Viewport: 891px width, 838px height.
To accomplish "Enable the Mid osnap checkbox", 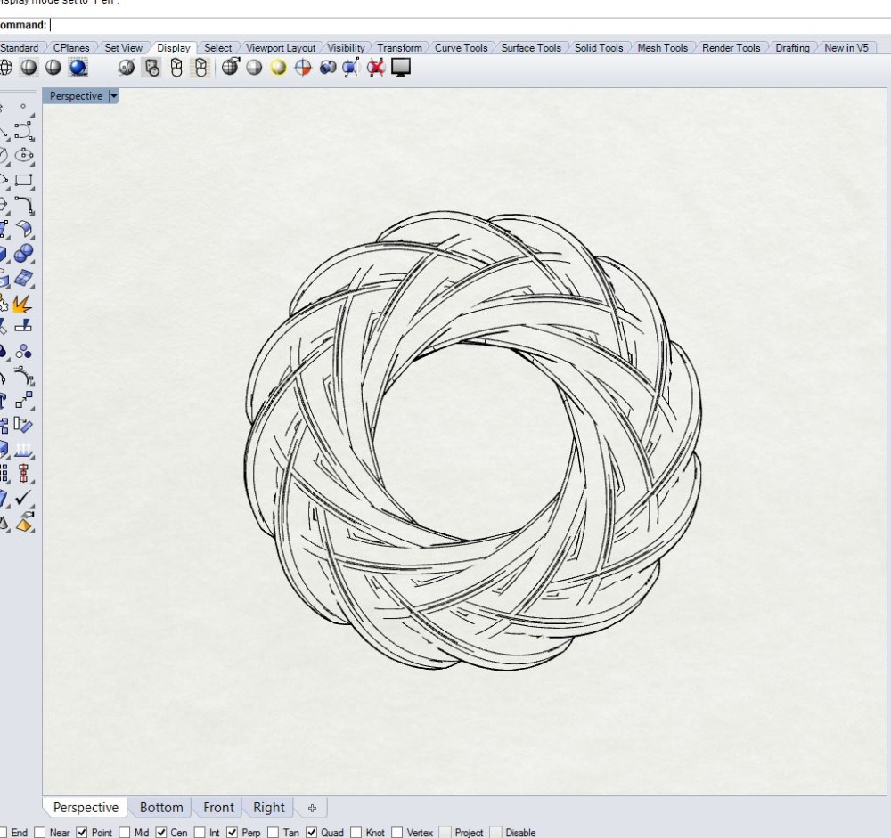I will (x=125, y=833).
